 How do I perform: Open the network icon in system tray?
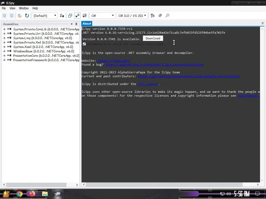[222, 194]
